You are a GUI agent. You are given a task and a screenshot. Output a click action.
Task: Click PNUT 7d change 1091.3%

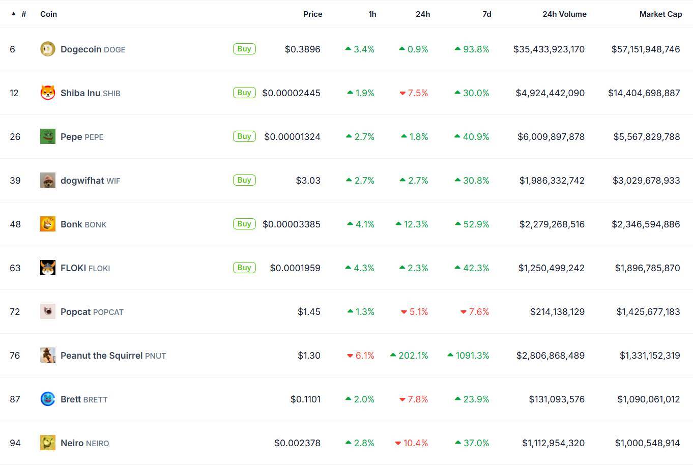(469, 356)
